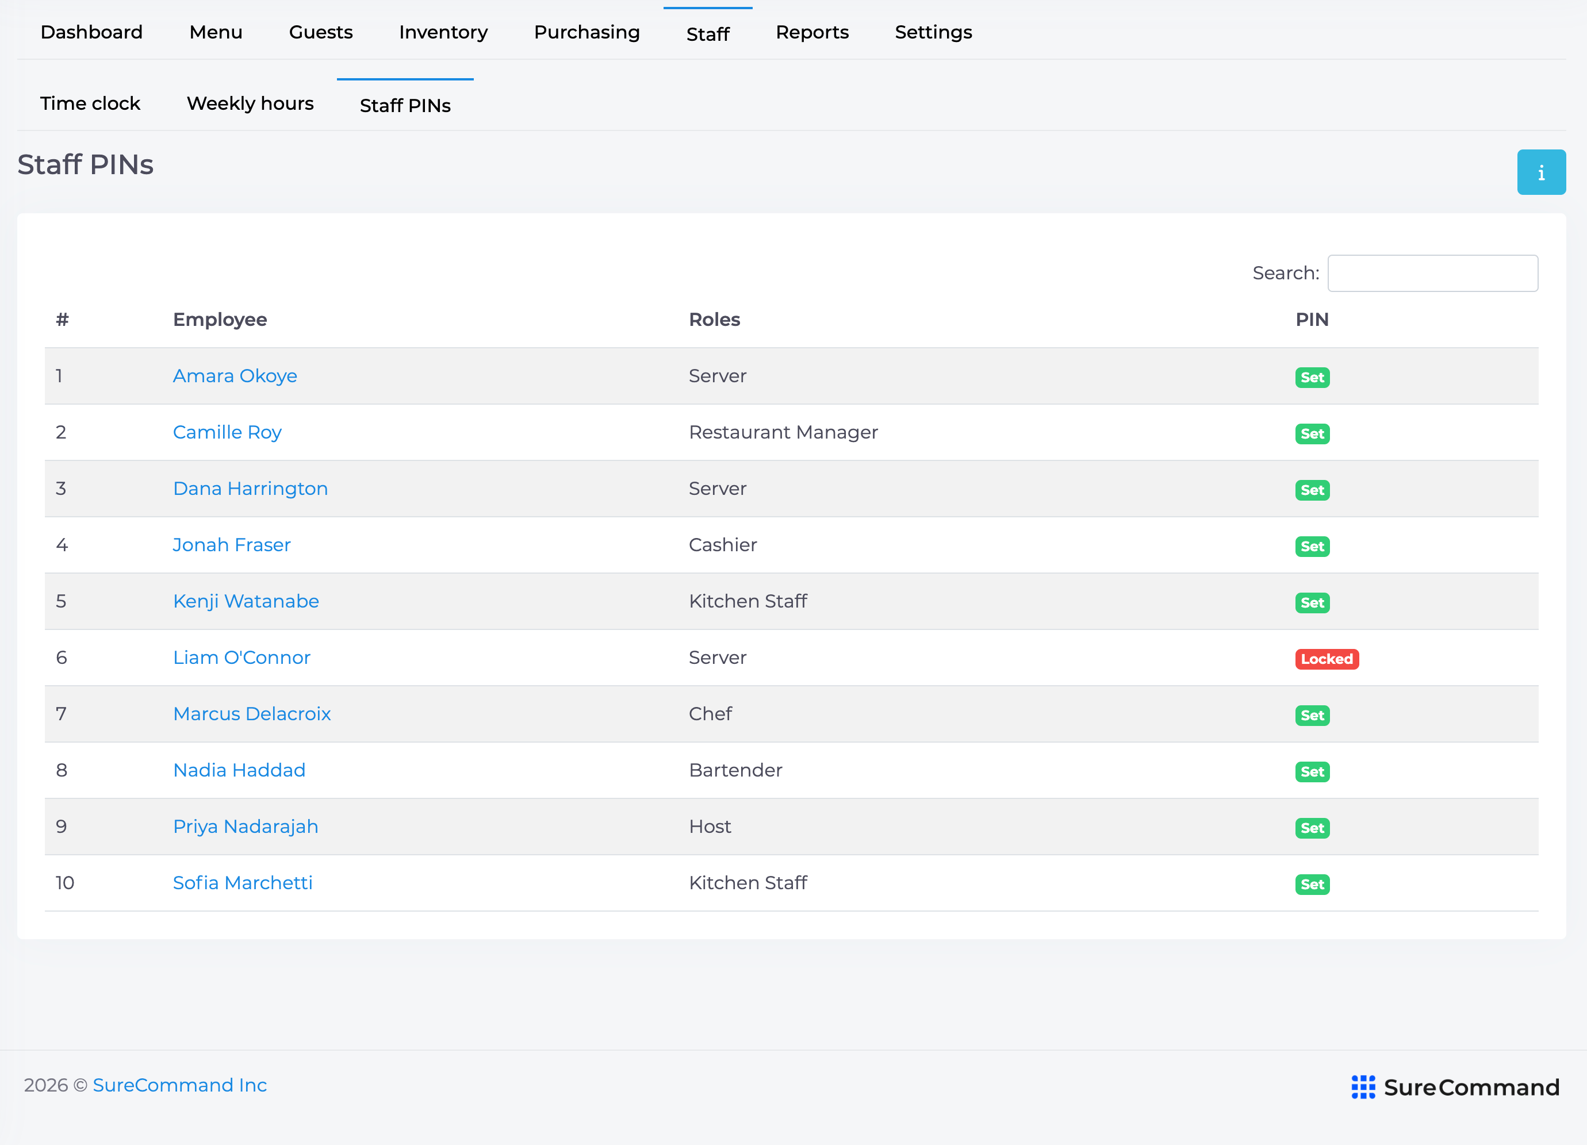Open the Settings tab

tap(933, 32)
